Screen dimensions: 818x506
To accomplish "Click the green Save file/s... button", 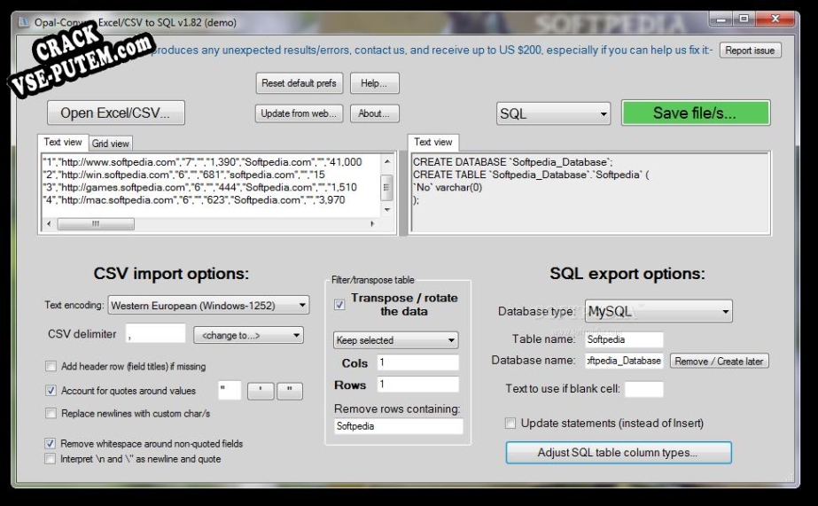I will click(x=696, y=113).
